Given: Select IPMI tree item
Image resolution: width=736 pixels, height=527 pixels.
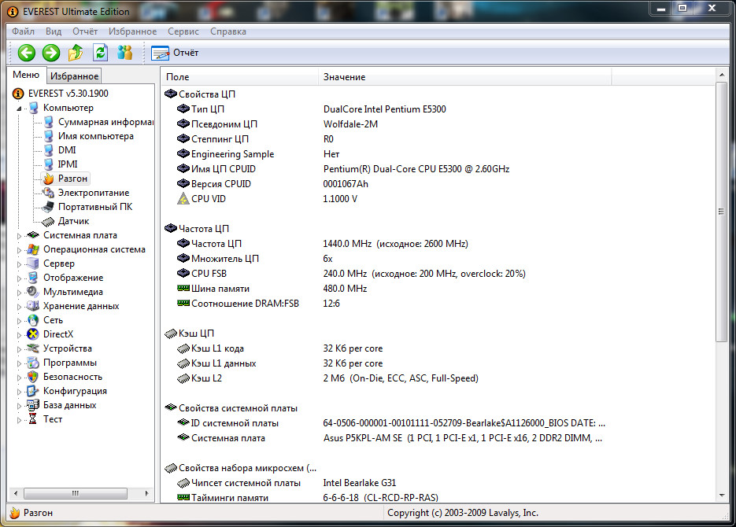Looking at the screenshot, I should [68, 164].
